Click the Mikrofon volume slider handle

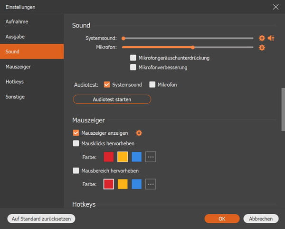pos(192,48)
